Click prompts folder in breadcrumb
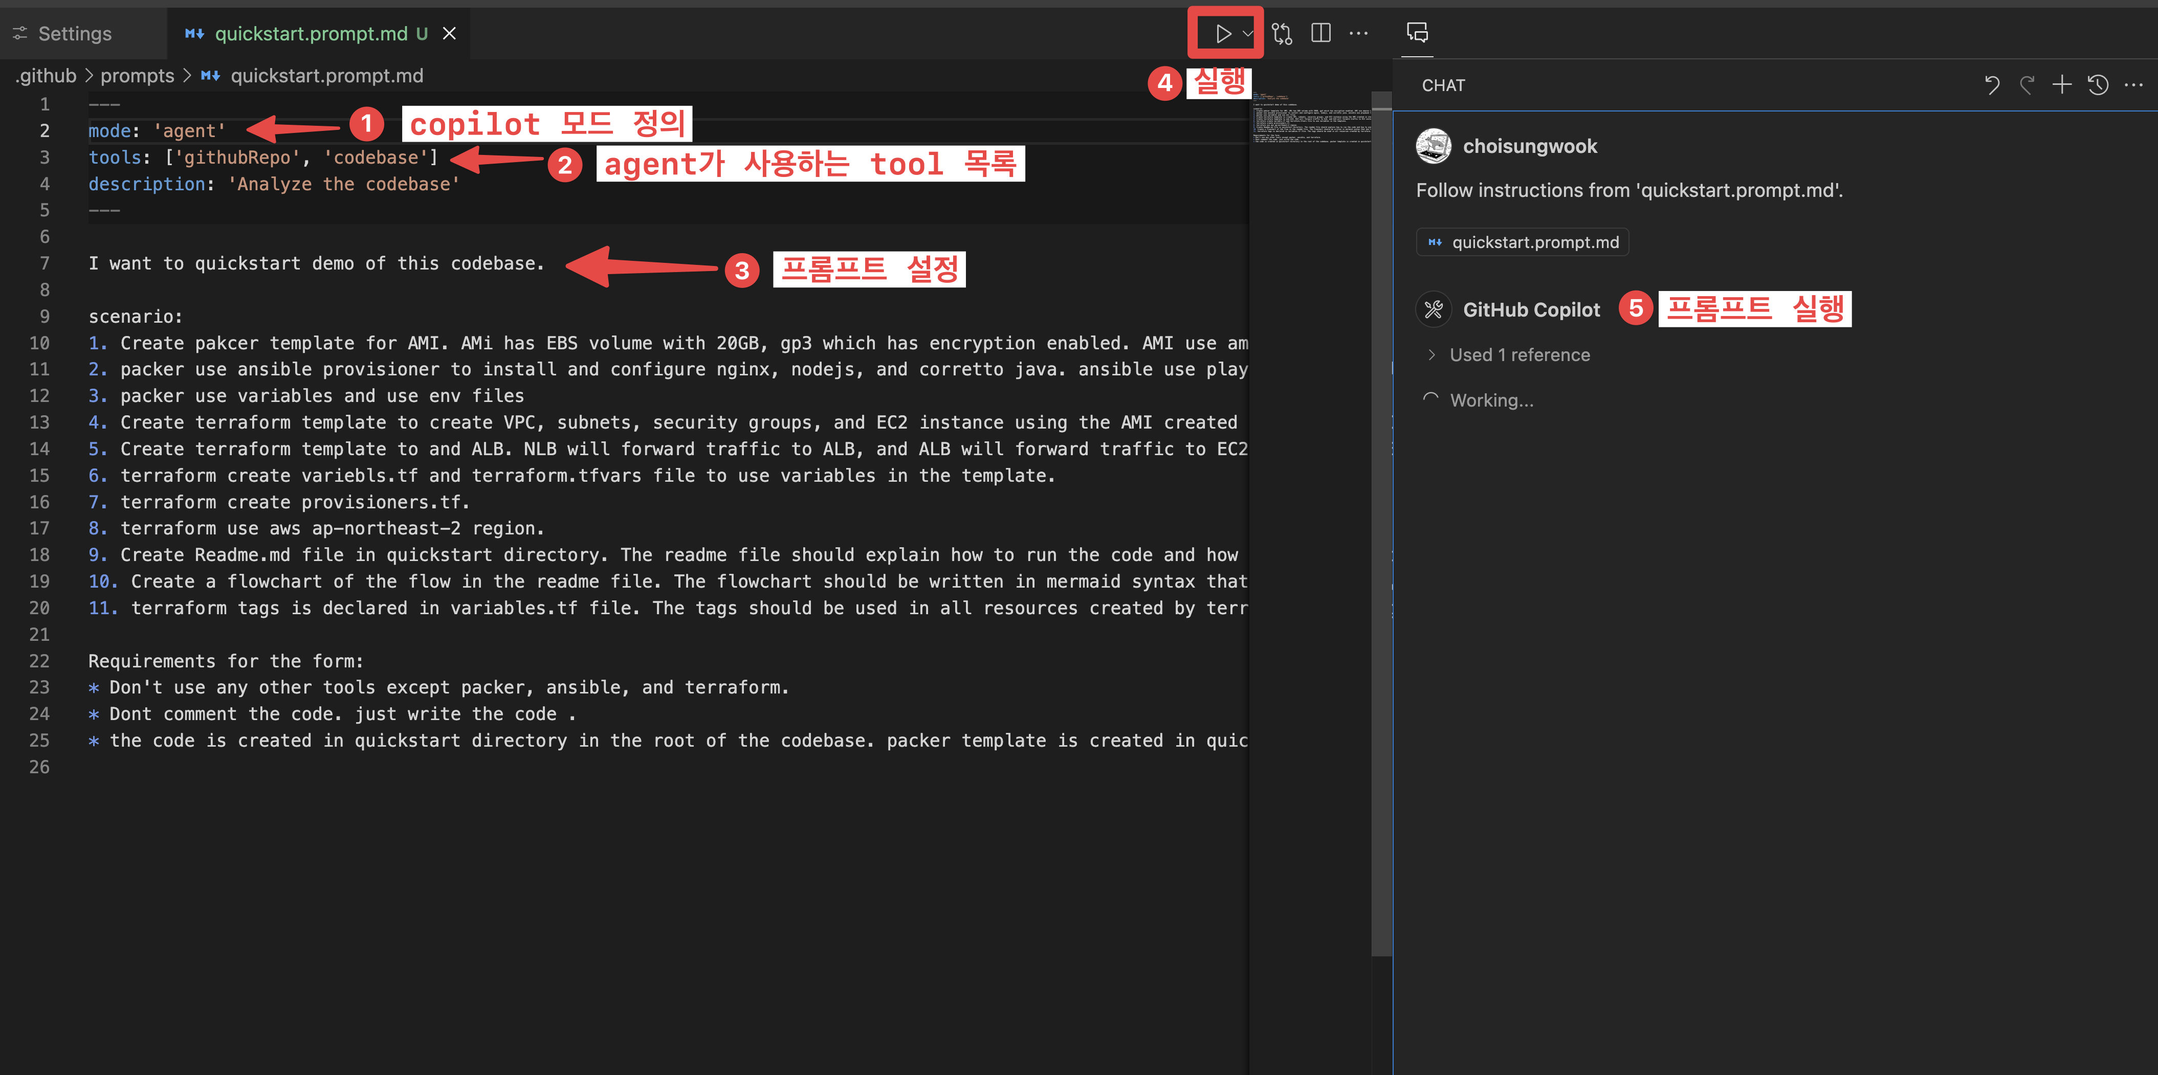 (x=137, y=75)
